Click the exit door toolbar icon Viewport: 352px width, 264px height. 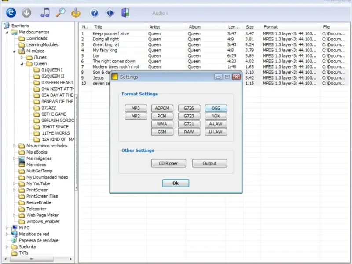pyautogui.click(x=125, y=13)
